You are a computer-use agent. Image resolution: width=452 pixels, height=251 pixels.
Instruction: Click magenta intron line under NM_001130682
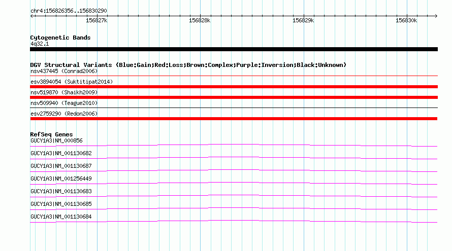click(234, 158)
